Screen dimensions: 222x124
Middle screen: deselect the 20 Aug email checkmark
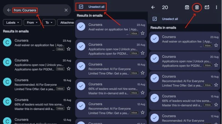pyautogui.click(x=81, y=46)
